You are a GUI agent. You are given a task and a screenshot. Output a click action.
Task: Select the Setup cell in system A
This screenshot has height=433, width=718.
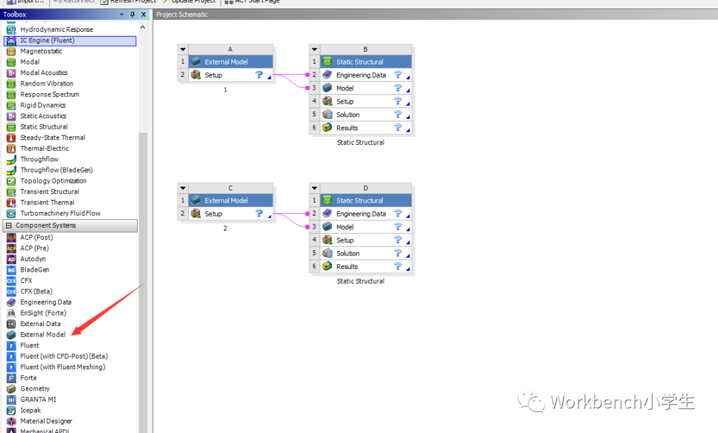230,75
